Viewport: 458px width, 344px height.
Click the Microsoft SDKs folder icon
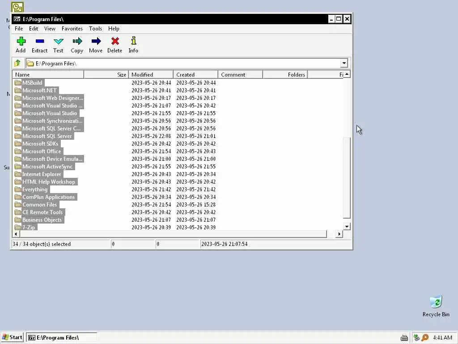point(18,144)
